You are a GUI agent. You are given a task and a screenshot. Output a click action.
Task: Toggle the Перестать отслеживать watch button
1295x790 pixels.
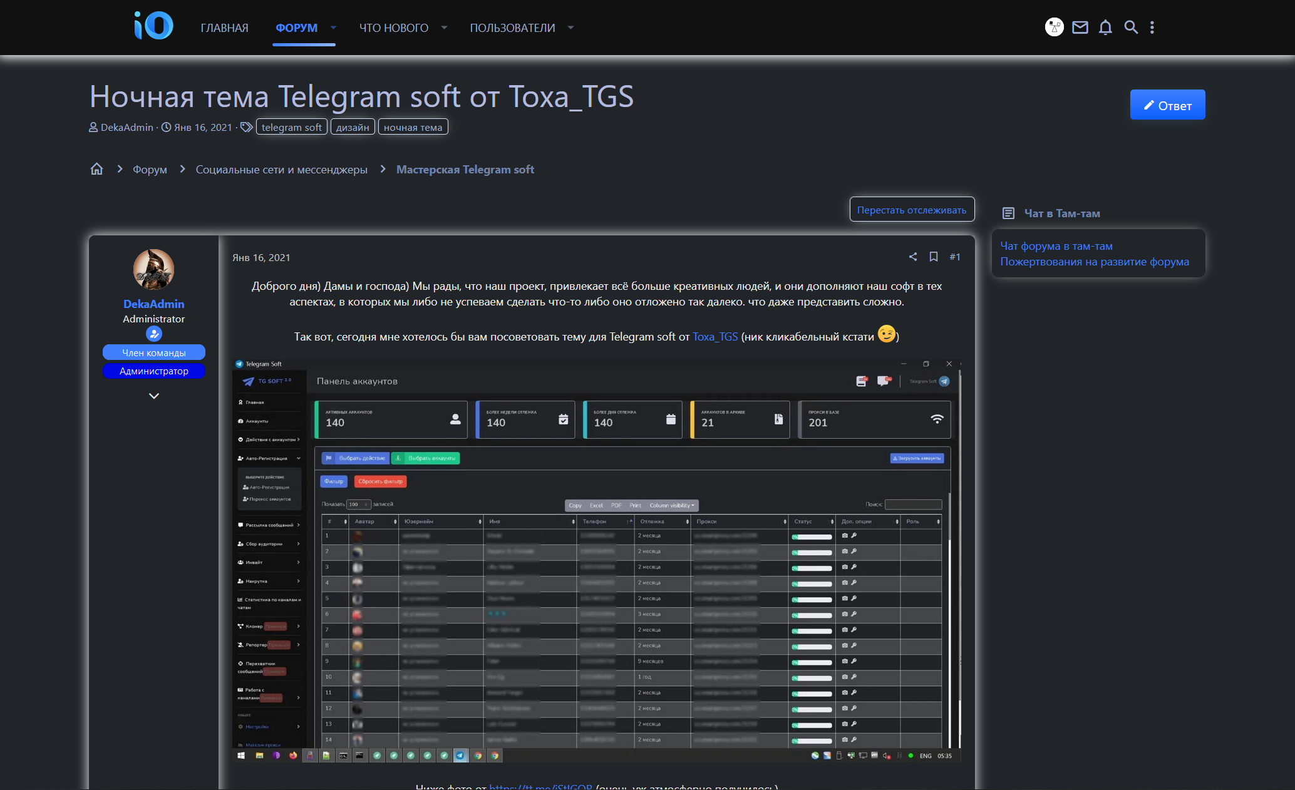911,210
